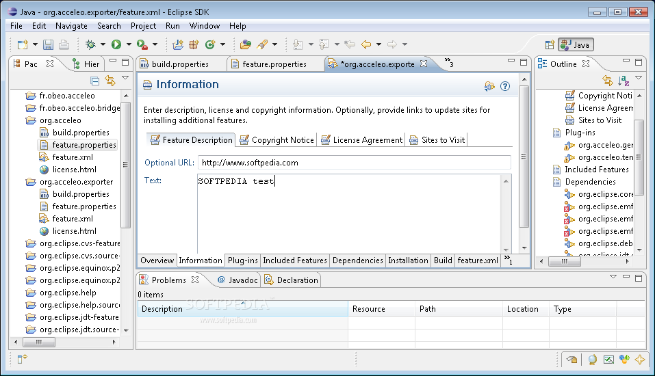
Task: Open the build.properties editor tab
Action: (175, 64)
